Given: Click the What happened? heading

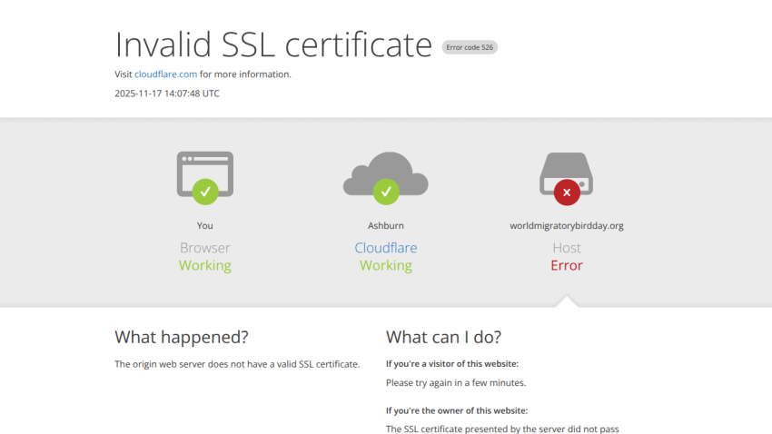Looking at the screenshot, I should tap(182, 337).
